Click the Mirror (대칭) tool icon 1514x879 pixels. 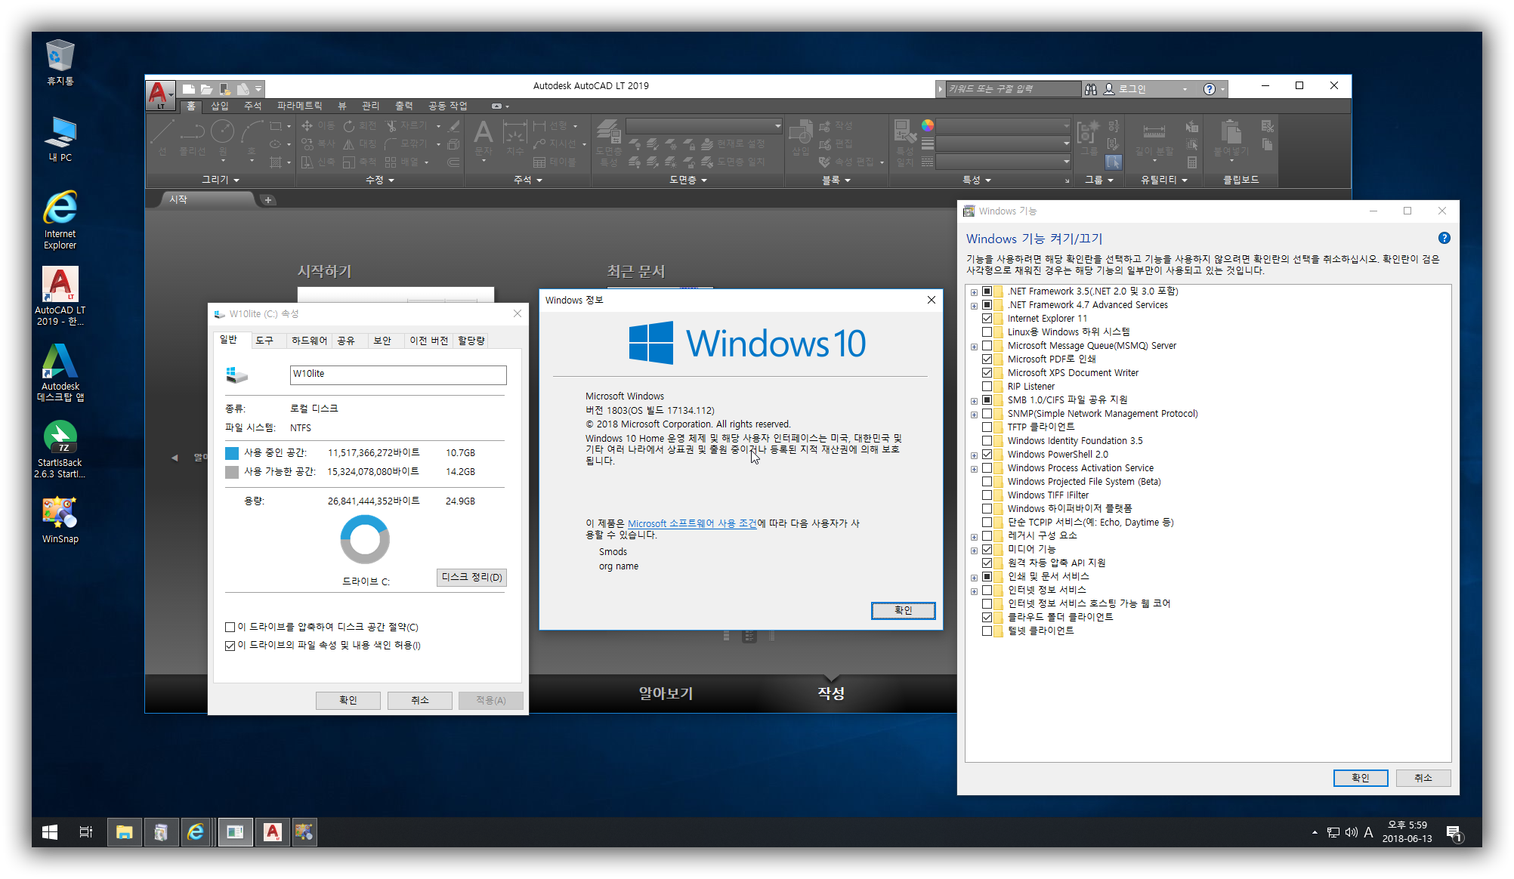coord(349,143)
